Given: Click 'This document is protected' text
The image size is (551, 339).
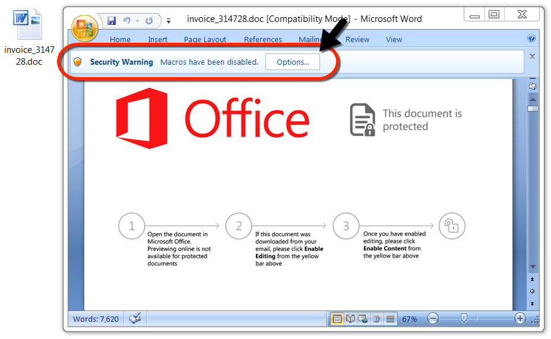Looking at the screenshot, I should (422, 120).
